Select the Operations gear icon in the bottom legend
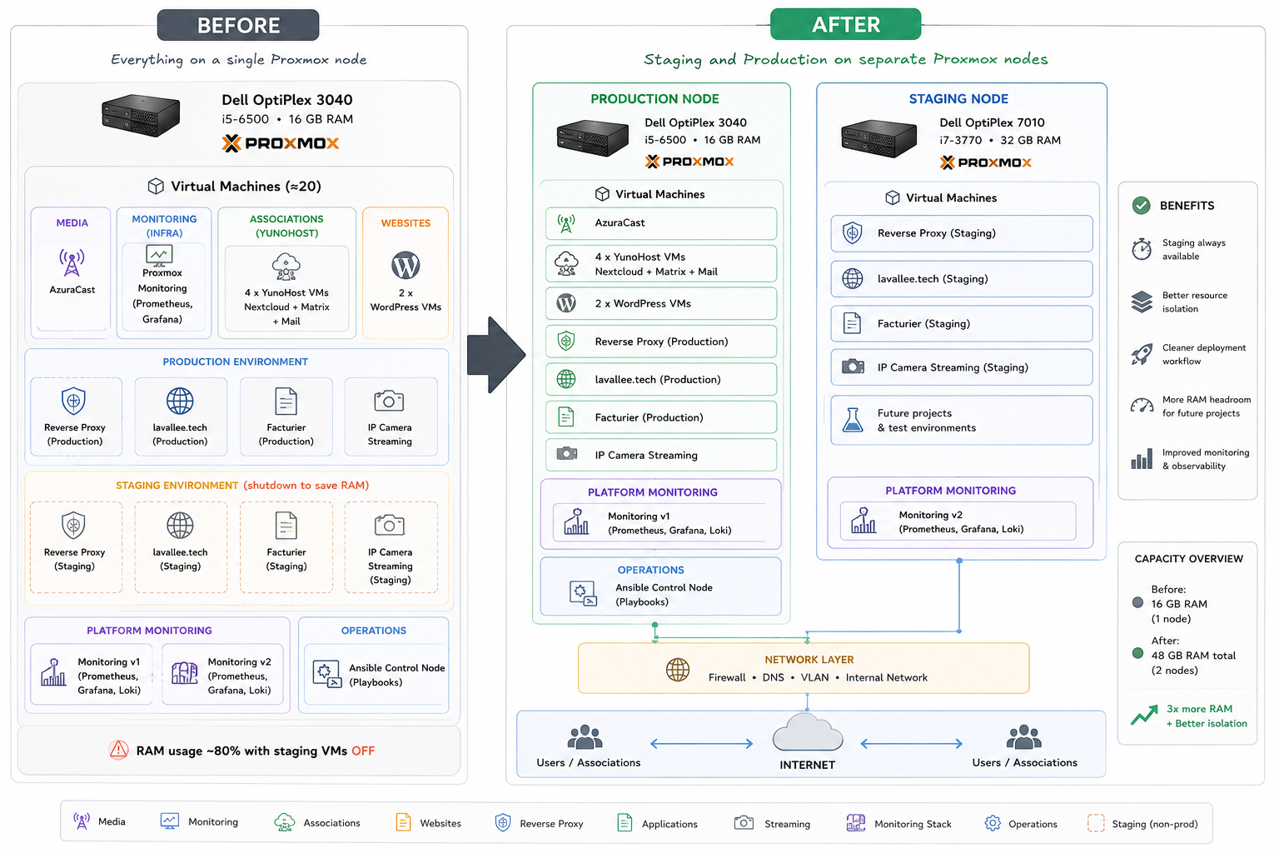Viewport: 1279px width, 853px height. tap(993, 823)
